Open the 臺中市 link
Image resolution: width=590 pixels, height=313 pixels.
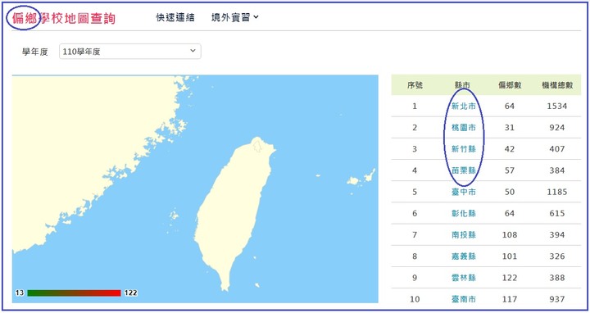click(464, 192)
